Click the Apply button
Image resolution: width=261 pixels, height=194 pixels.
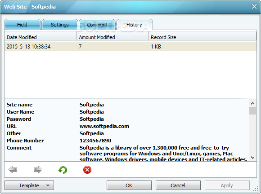point(227,185)
